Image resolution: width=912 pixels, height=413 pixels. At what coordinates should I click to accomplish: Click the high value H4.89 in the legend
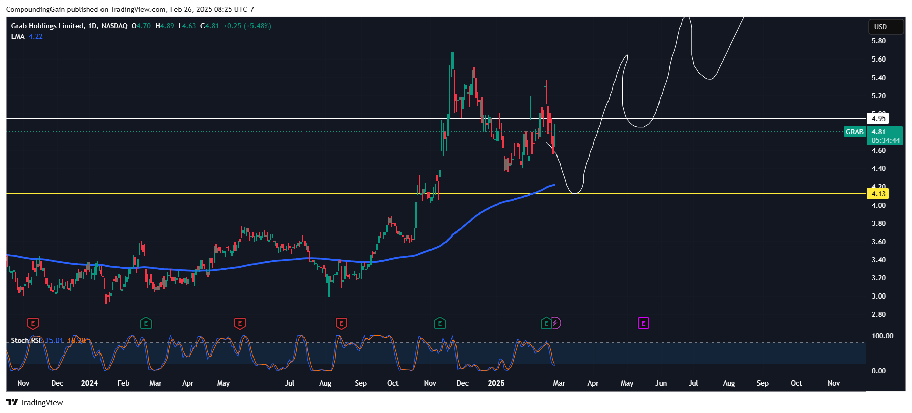(x=165, y=26)
